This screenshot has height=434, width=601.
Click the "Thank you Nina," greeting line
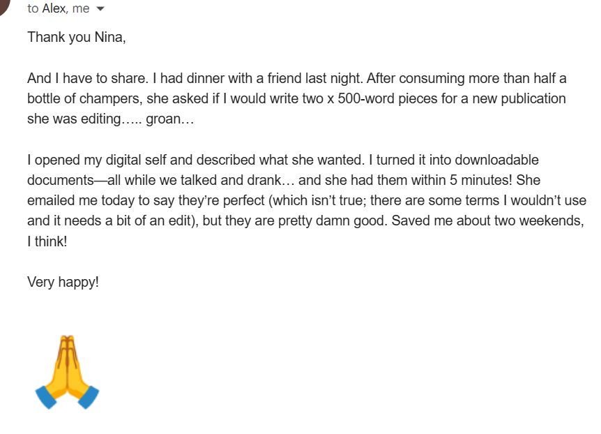[77, 38]
